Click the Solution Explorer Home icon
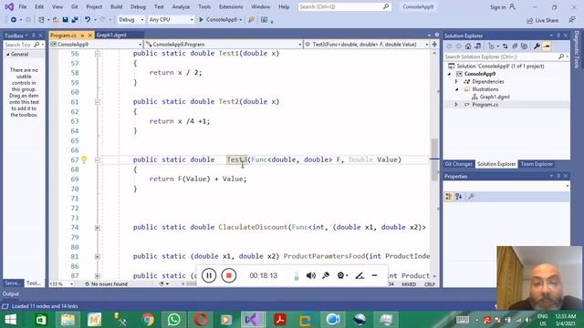The width and height of the screenshot is (584, 328). (468, 46)
